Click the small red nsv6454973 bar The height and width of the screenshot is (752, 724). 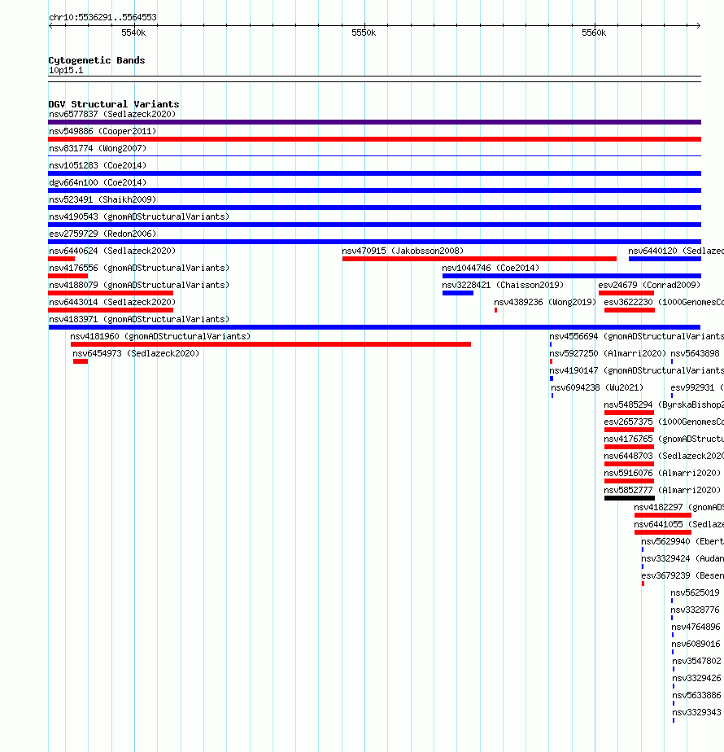click(81, 361)
